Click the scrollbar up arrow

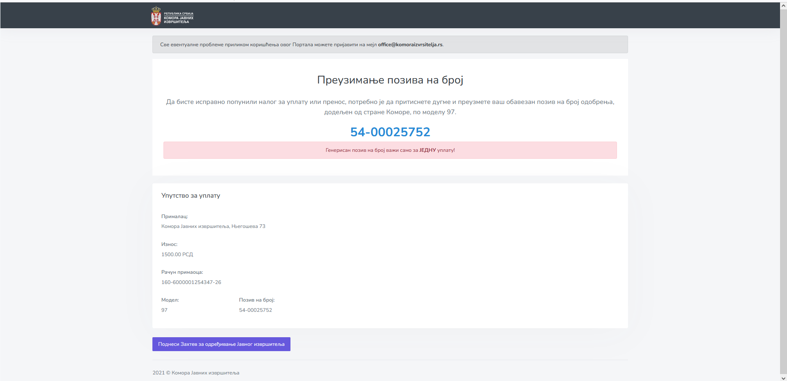pos(783,6)
